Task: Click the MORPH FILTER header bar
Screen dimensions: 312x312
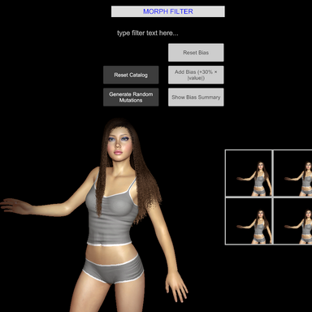Action: (168, 11)
